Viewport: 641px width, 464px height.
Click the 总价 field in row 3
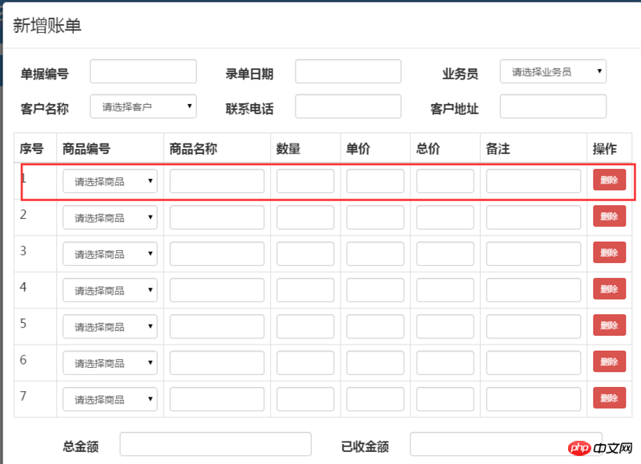[x=445, y=254]
